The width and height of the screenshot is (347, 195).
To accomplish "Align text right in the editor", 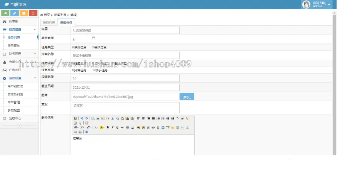I will pos(148,119).
